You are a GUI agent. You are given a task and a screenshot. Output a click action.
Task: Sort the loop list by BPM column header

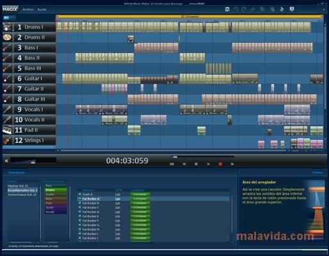point(118,190)
